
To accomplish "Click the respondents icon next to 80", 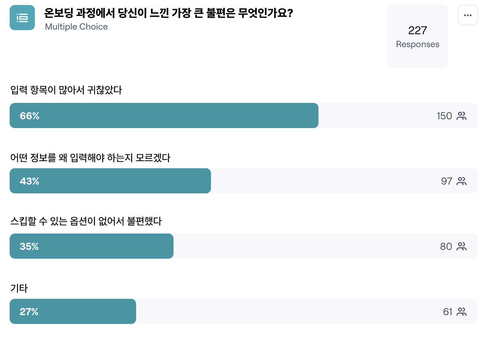I will point(461,247).
